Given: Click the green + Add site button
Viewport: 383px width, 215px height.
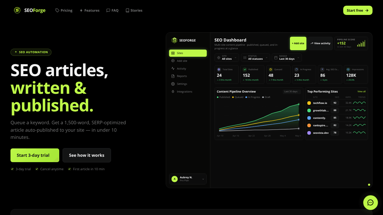Looking at the screenshot, I should click(x=298, y=43).
